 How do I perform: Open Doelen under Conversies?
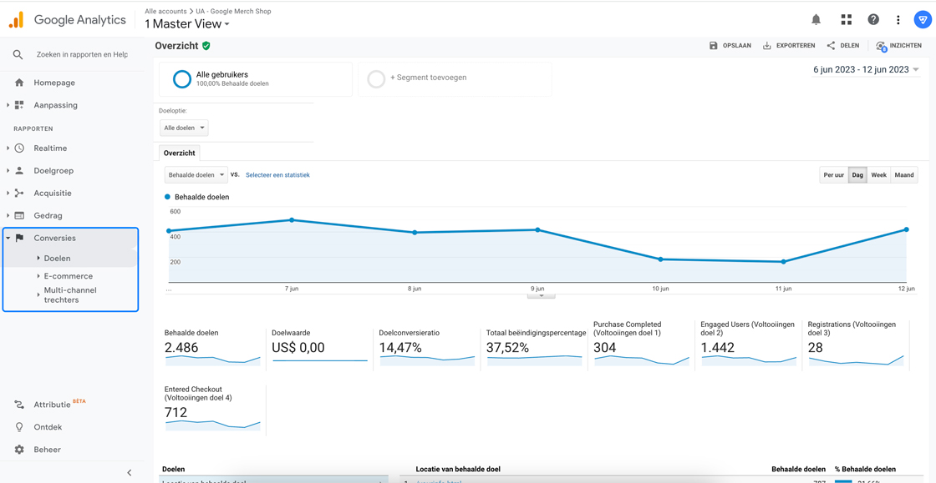point(58,259)
